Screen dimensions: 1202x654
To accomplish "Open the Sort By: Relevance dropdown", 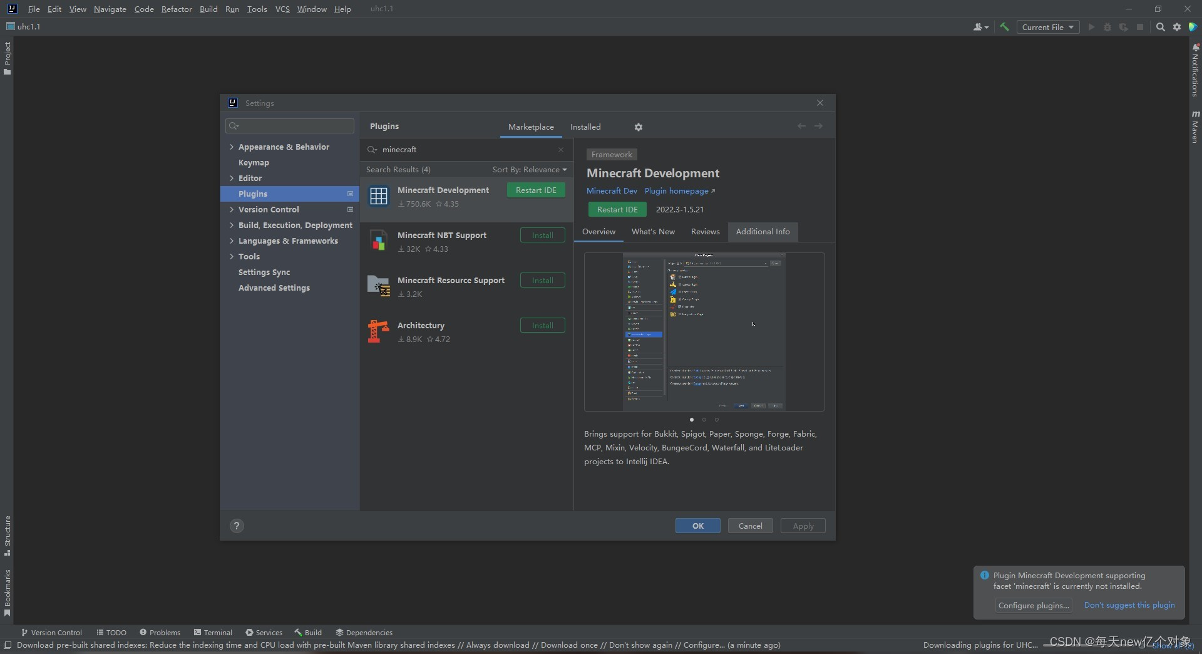I will pos(530,170).
